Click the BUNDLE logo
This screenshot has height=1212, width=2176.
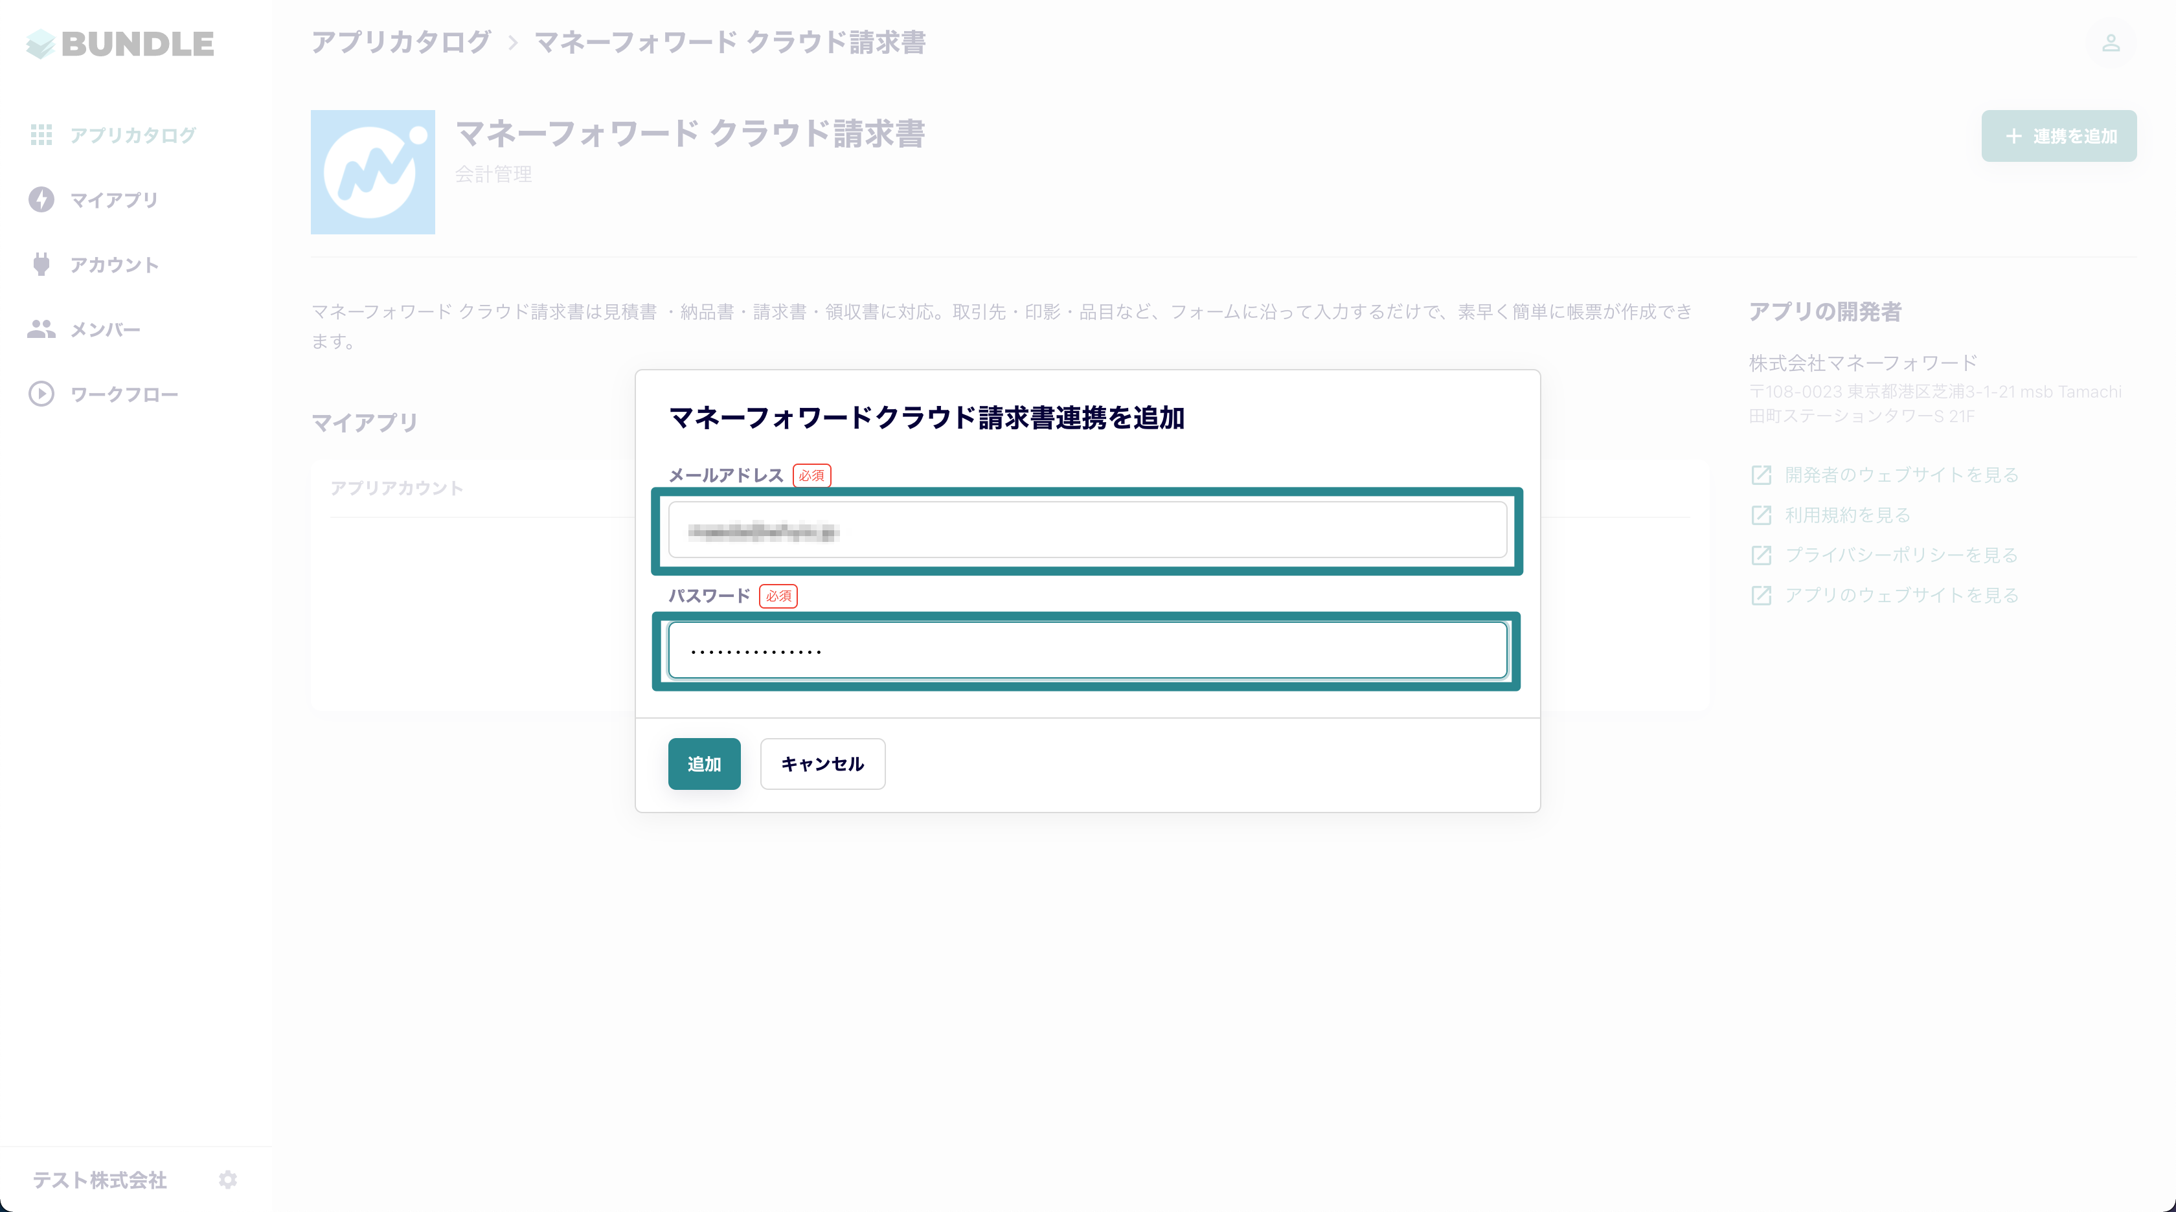(120, 44)
